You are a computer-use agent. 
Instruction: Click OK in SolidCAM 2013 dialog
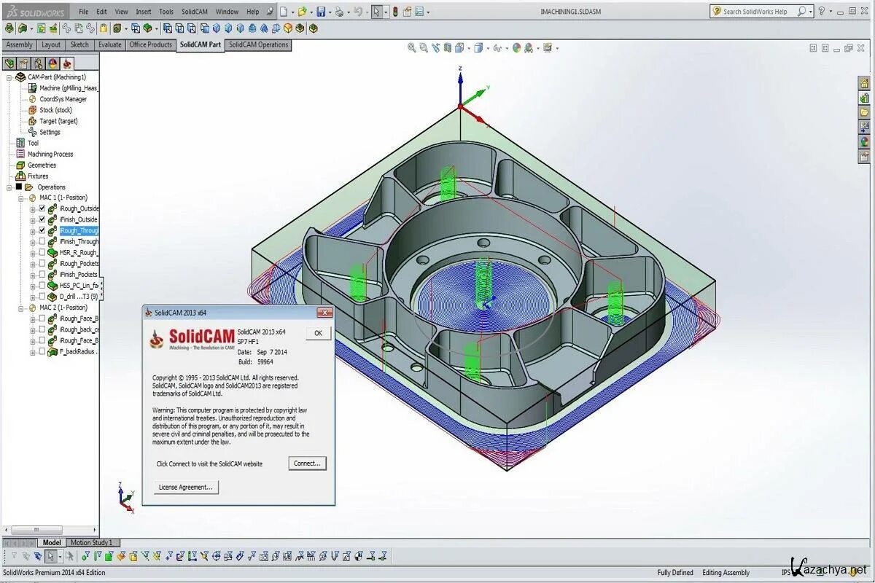318,333
